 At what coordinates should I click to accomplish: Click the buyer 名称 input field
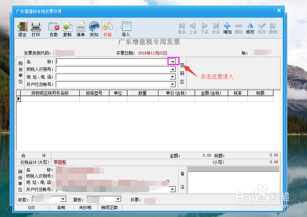[113, 62]
